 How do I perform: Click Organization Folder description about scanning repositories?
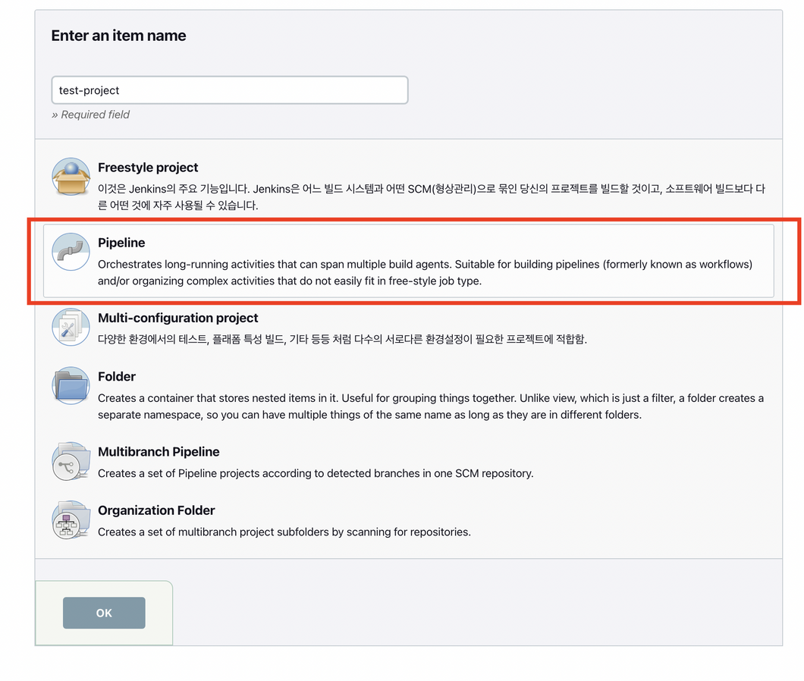[284, 532]
